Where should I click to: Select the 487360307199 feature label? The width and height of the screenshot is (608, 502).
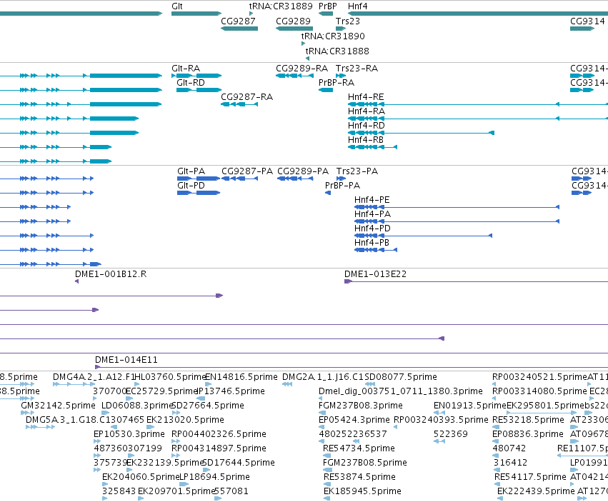128,448
